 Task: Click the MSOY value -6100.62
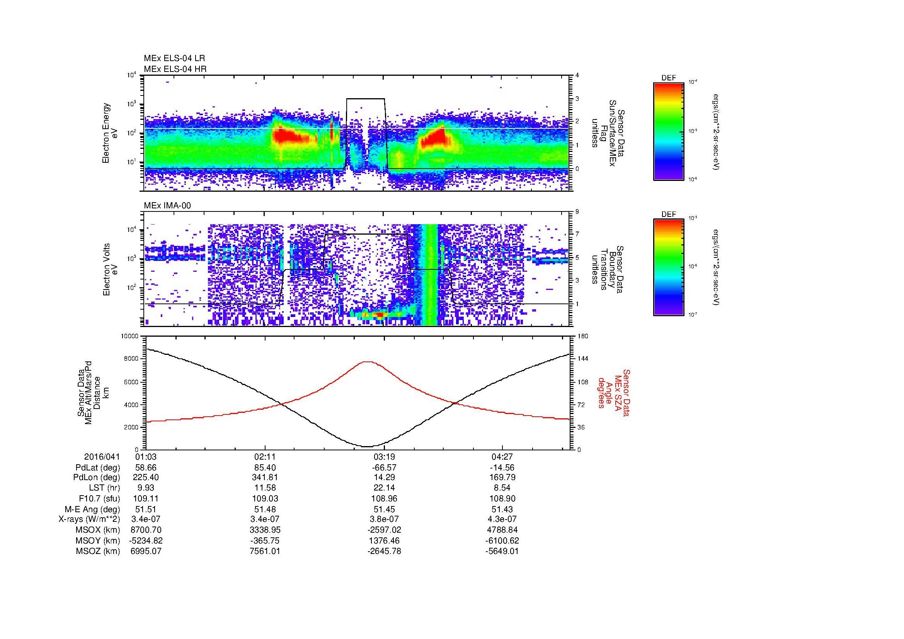pyautogui.click(x=502, y=540)
